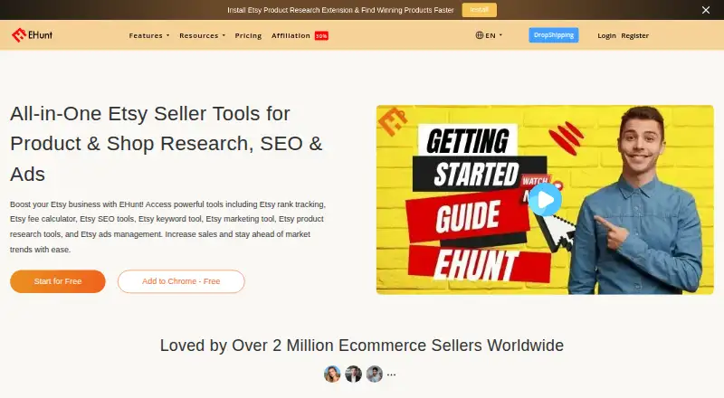Open the Pricing page
The image size is (724, 398).
coord(248,35)
